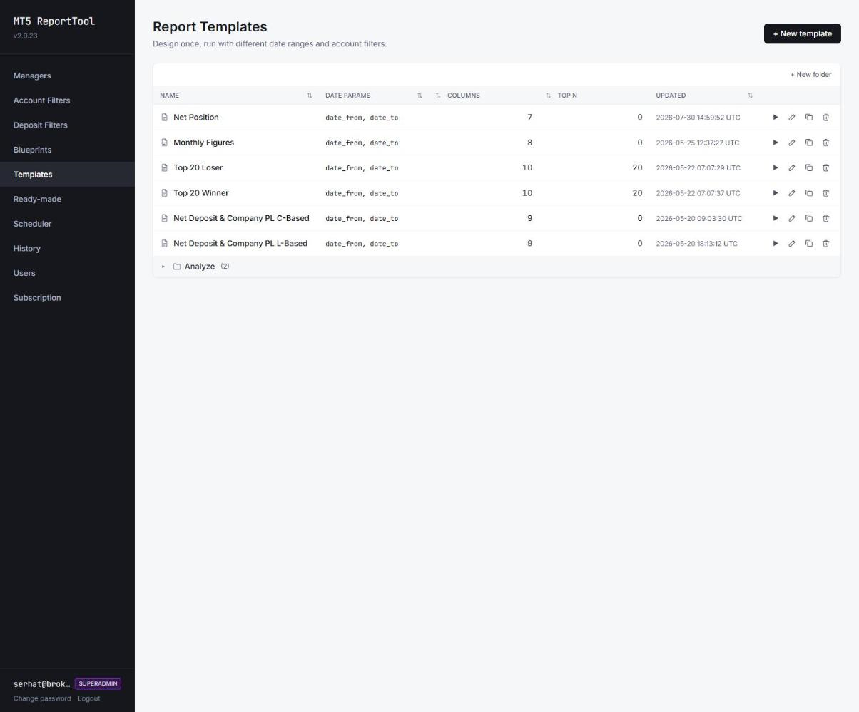The width and height of the screenshot is (859, 712).
Task: Click the MT5 ReportTool logo text
Action: (x=54, y=21)
